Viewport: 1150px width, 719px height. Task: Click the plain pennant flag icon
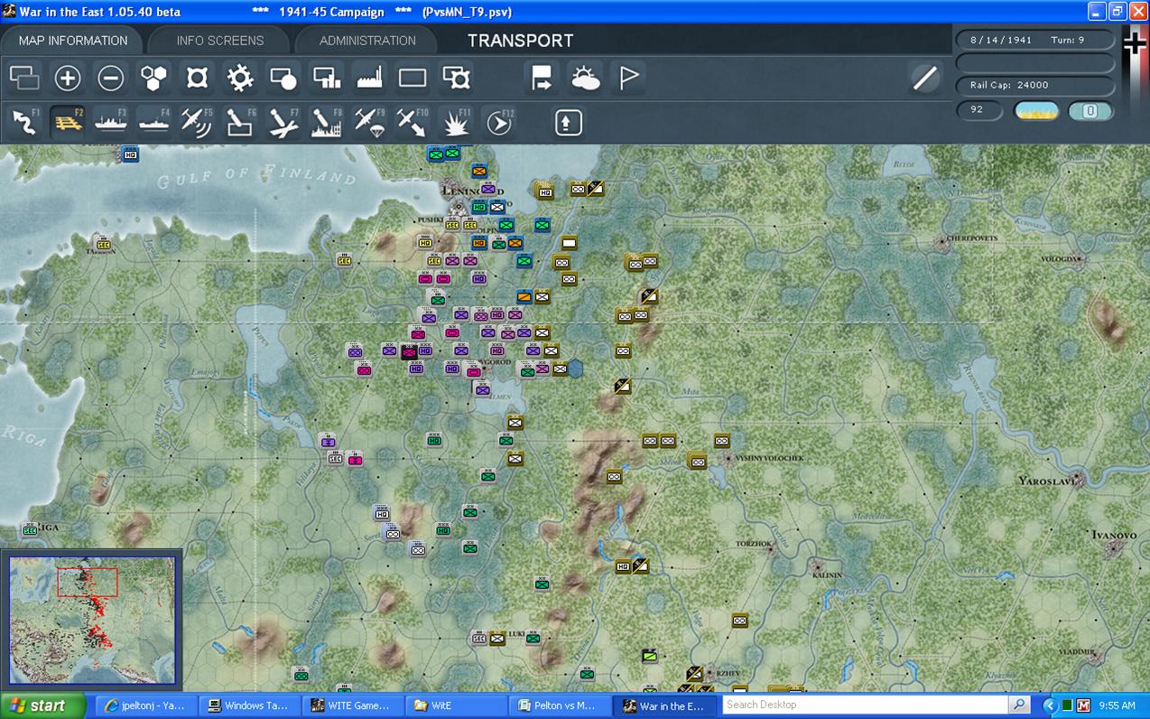click(x=628, y=78)
